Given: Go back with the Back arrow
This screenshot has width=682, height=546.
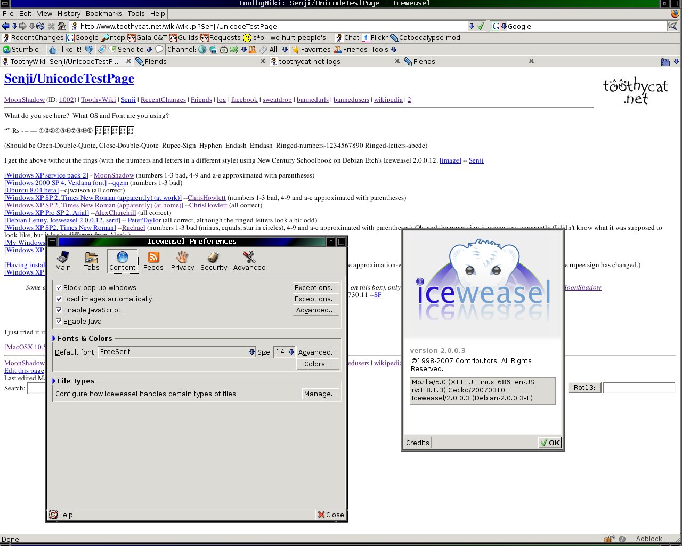Looking at the screenshot, I should 5,26.
